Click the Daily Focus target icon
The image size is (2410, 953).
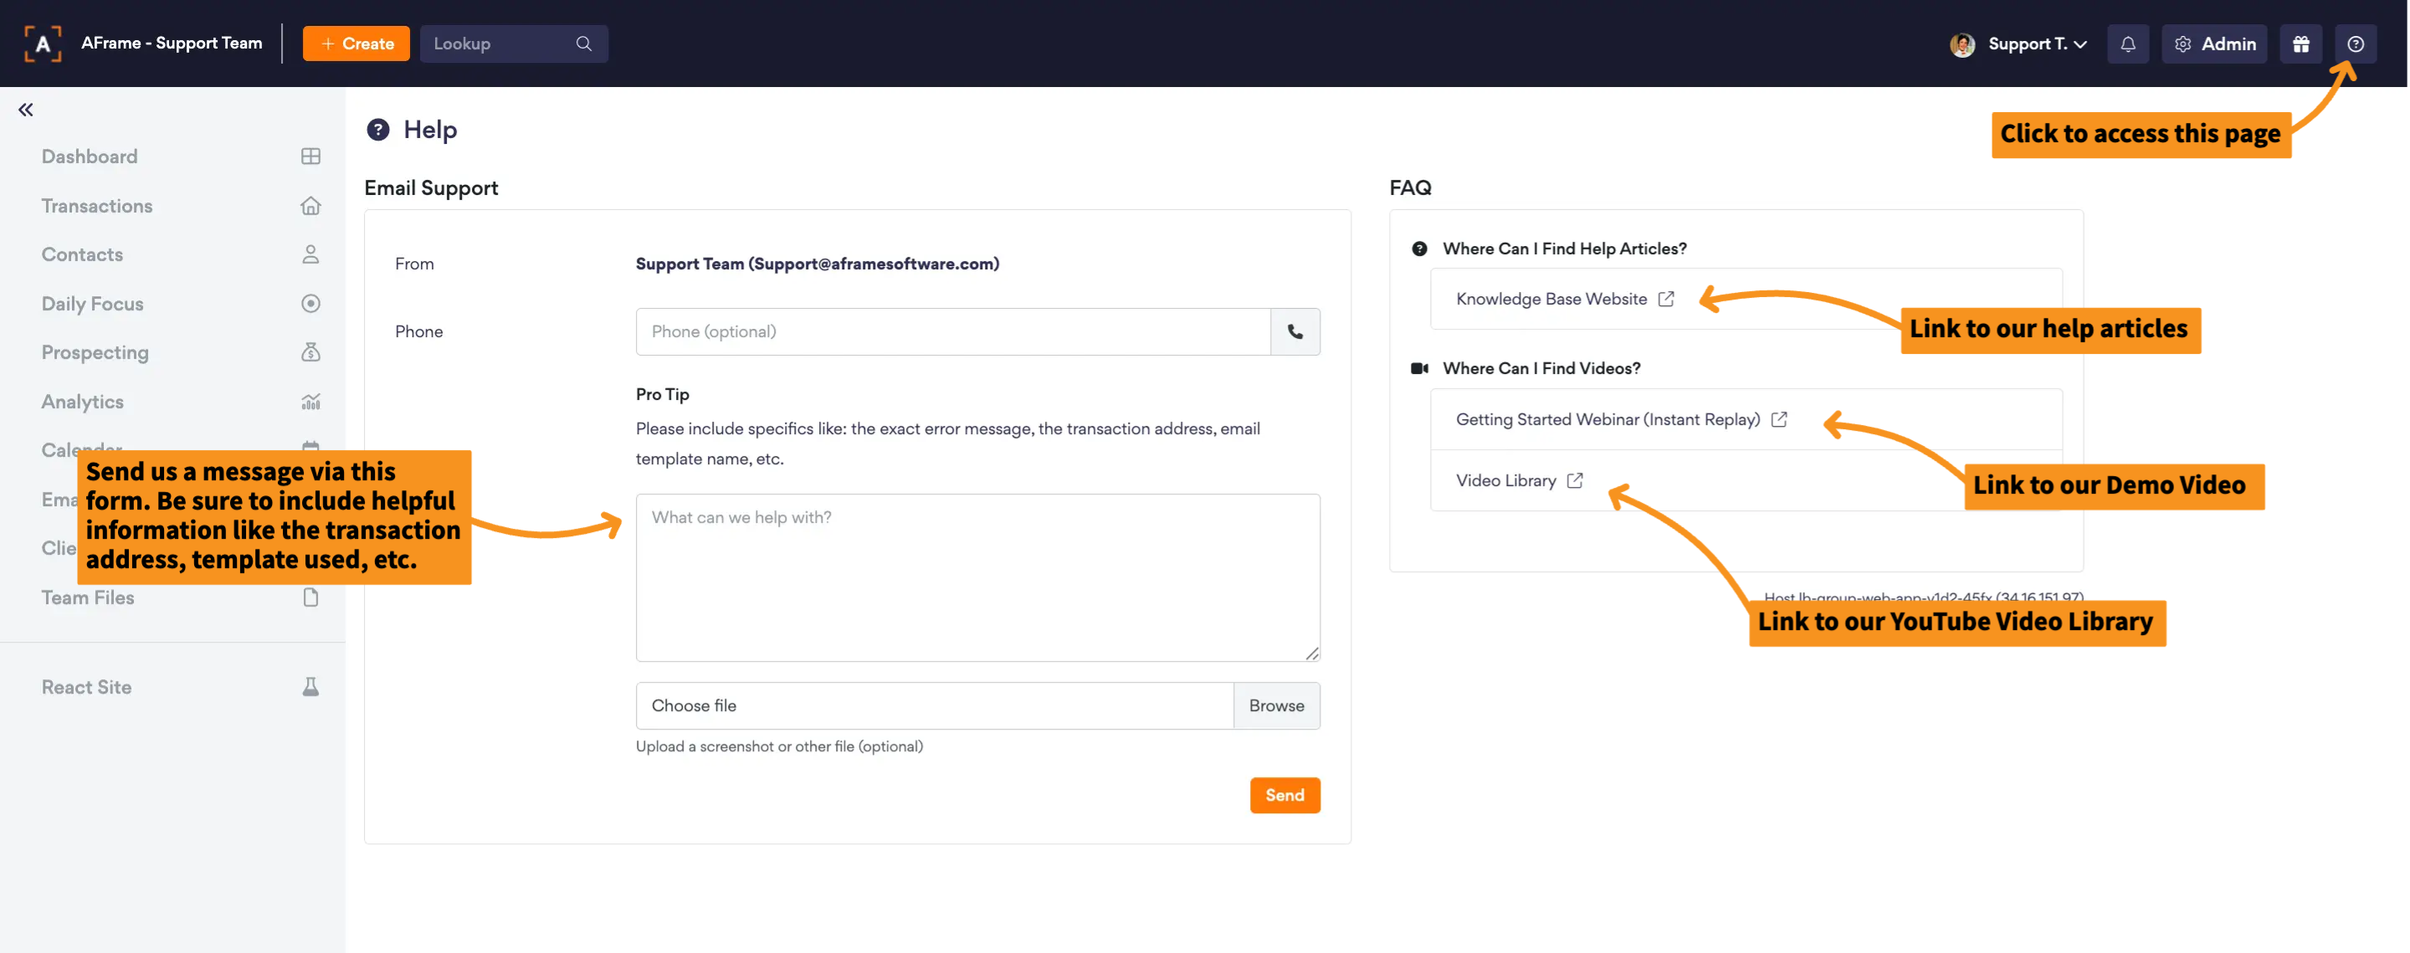pos(310,303)
